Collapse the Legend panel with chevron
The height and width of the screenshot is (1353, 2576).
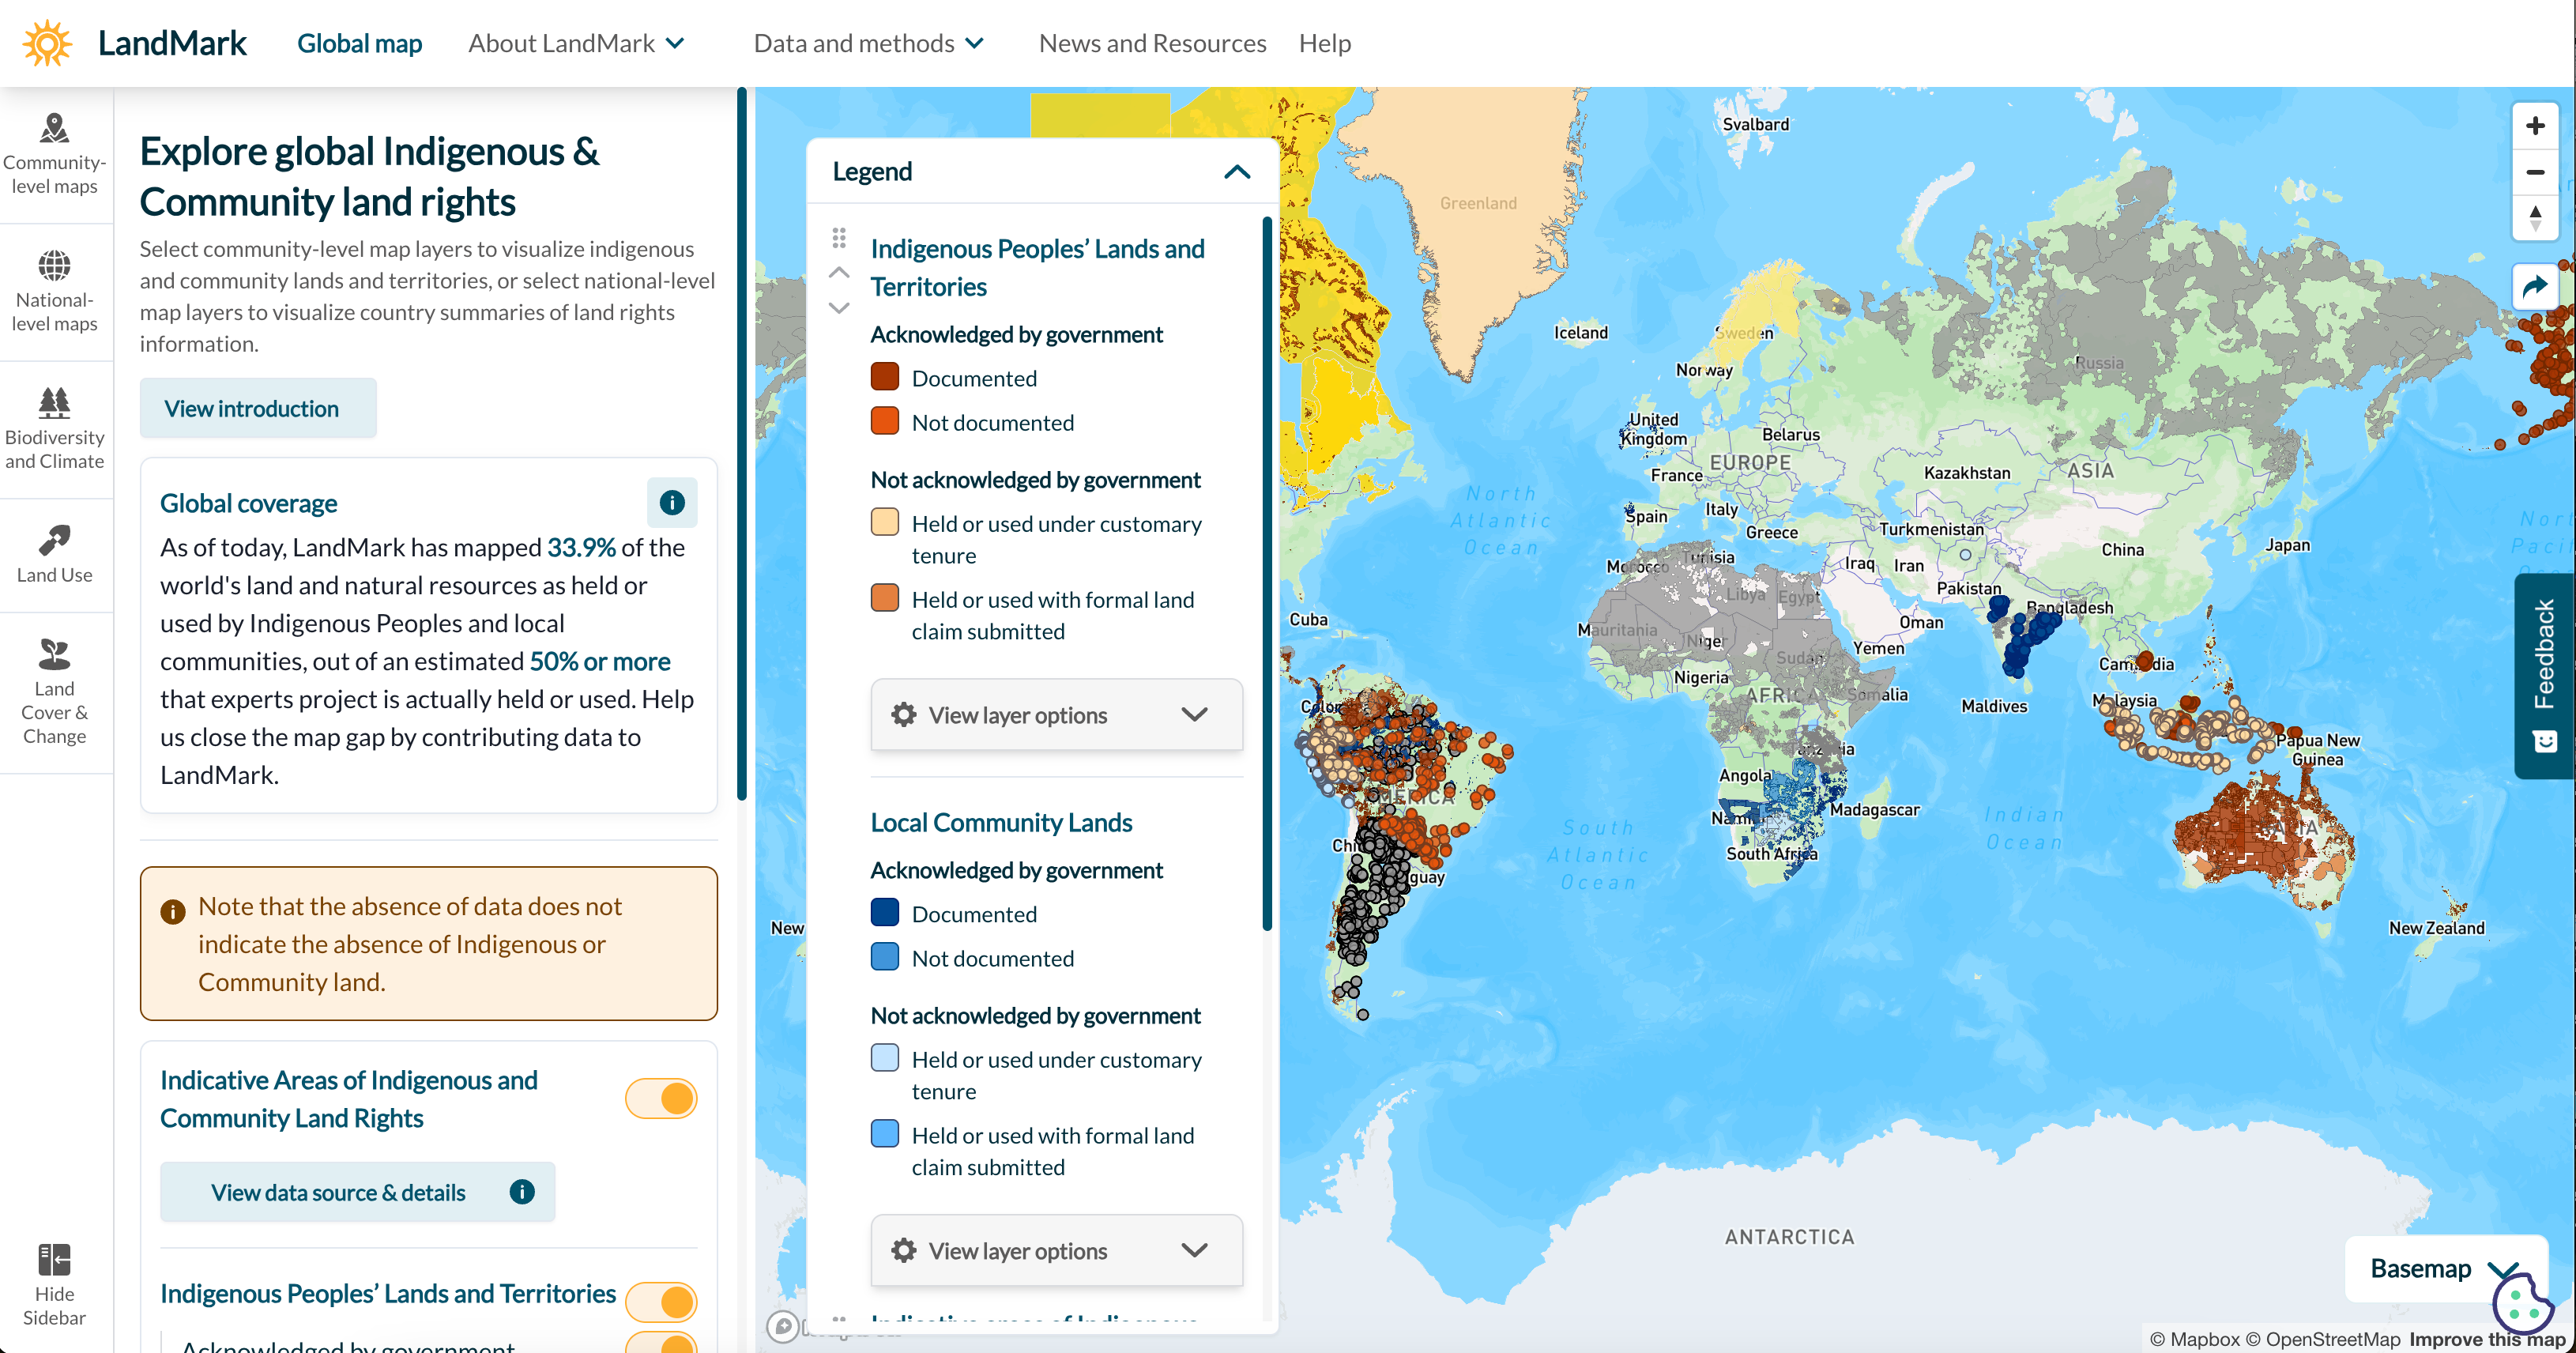[1237, 171]
